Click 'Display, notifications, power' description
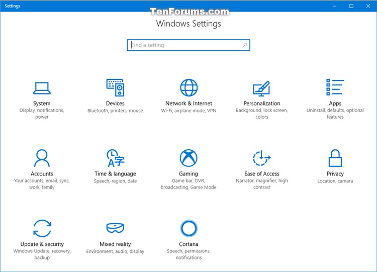This screenshot has height=272, width=377. point(42,114)
